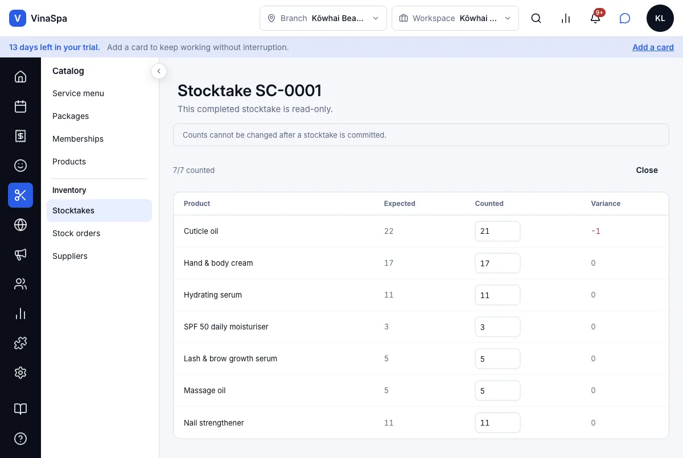The height and width of the screenshot is (458, 683).
Task: Open Memberships in Catalog sidebar
Action: point(99,139)
